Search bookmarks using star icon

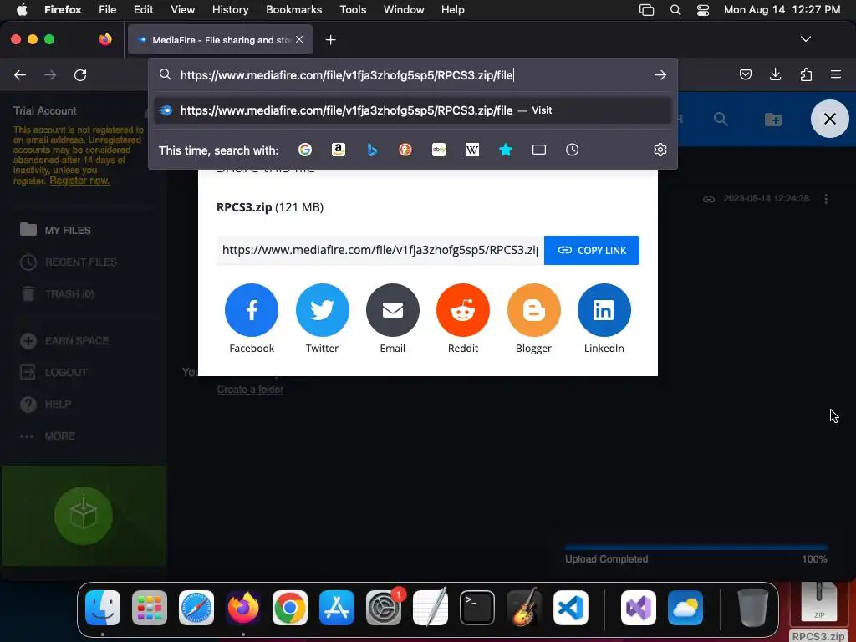[506, 150]
